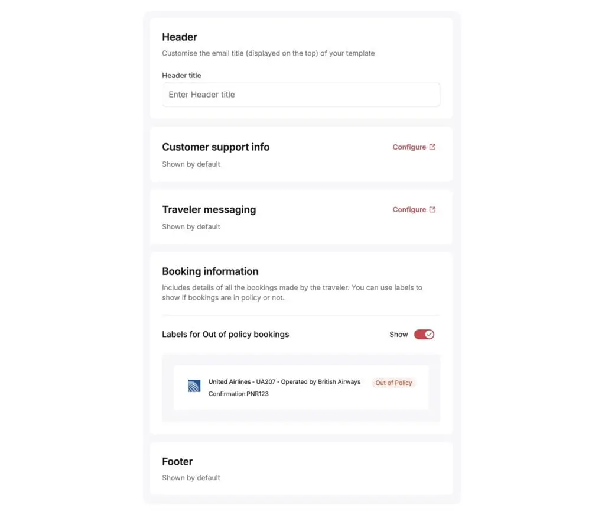Click the checkmark icon inside the Show toggle

[428, 334]
